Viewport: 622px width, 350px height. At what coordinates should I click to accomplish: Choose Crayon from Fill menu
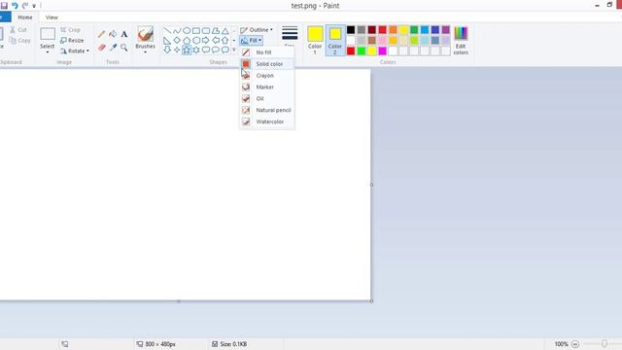(267, 76)
